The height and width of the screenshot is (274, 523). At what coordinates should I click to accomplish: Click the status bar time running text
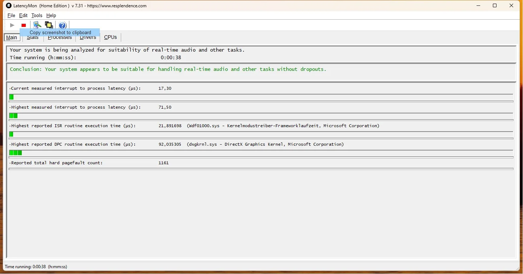pyautogui.click(x=36, y=267)
